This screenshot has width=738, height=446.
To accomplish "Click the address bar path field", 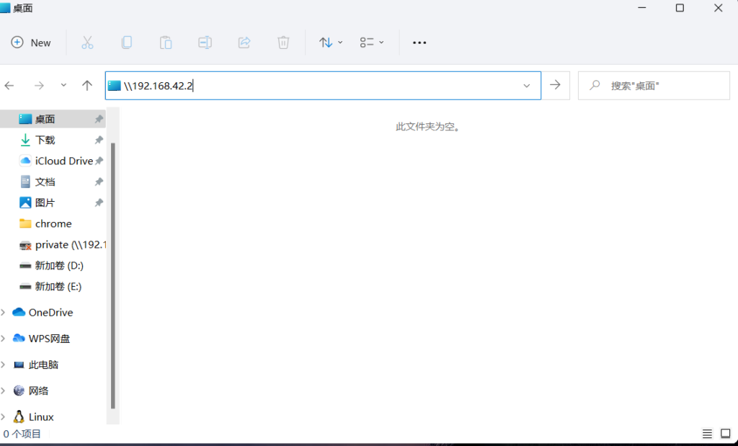I will 317,86.
